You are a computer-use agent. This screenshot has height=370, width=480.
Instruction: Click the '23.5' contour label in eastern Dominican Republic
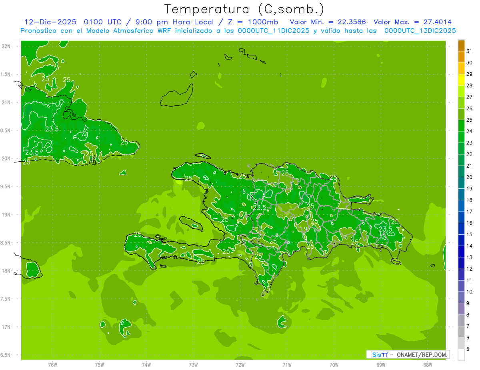(x=385, y=229)
